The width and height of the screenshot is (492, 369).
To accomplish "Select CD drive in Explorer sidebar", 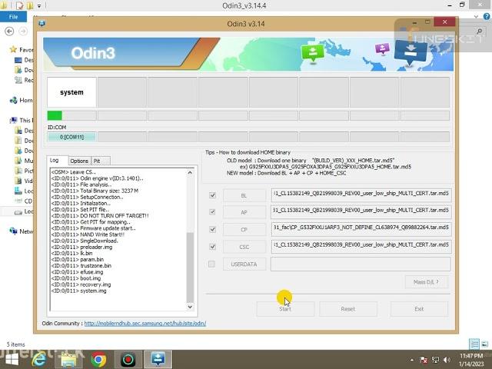I will 24,201.
